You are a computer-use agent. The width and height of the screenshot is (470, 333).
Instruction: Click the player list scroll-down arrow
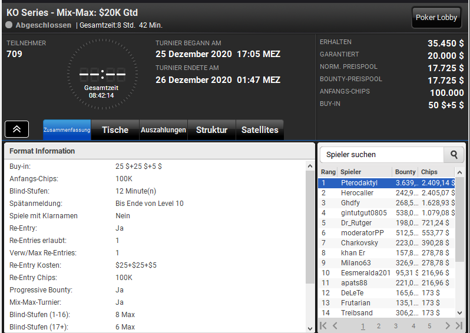[459, 313]
